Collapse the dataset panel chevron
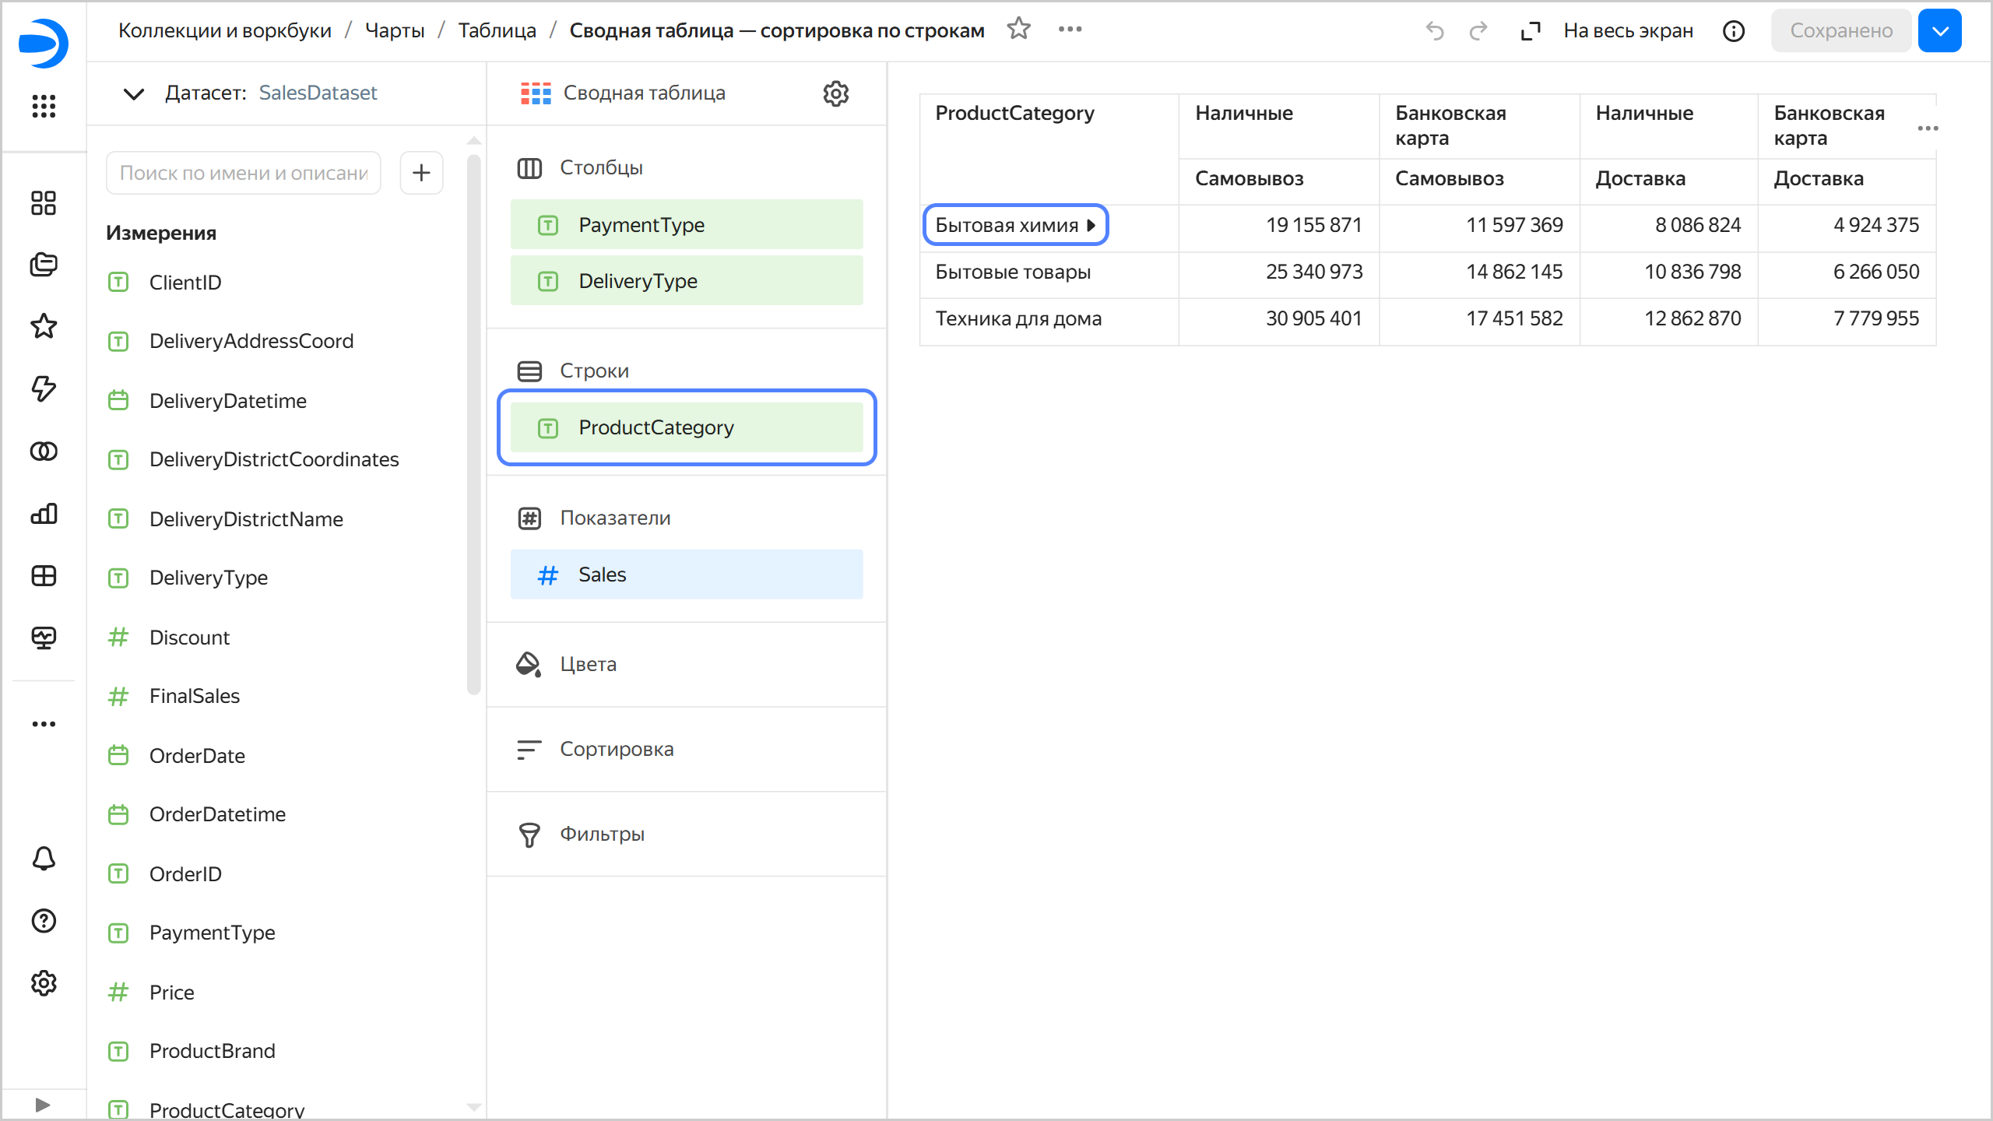The height and width of the screenshot is (1121, 1993). coord(134,93)
